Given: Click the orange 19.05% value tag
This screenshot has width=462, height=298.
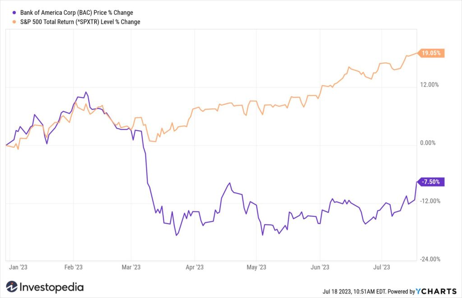Looking at the screenshot, I should pyautogui.click(x=431, y=53).
